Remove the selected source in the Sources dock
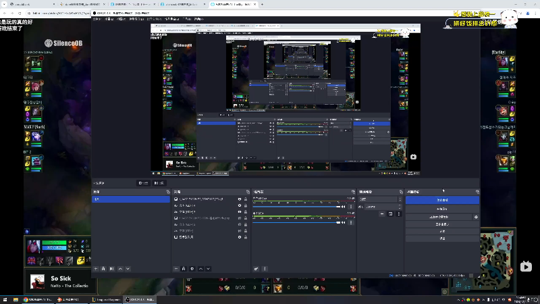 (x=184, y=269)
